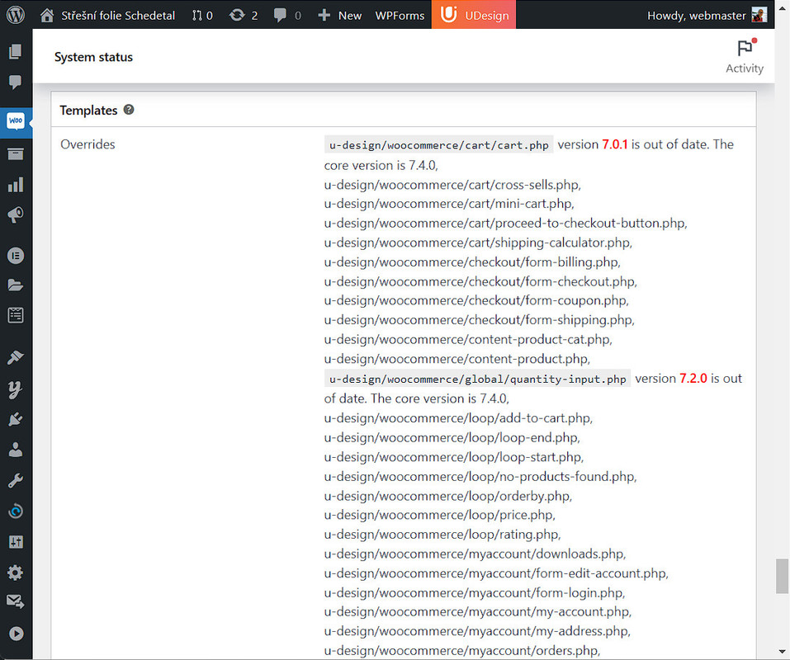Click the webmaster avatar thumbnail
Screen dimensions: 790x660
click(759, 15)
